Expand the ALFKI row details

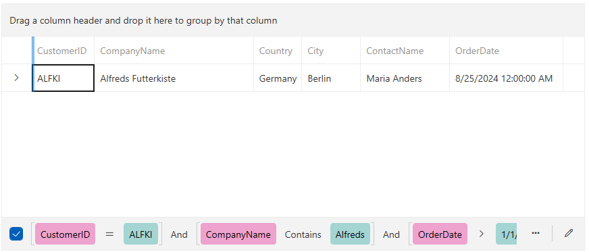point(16,78)
